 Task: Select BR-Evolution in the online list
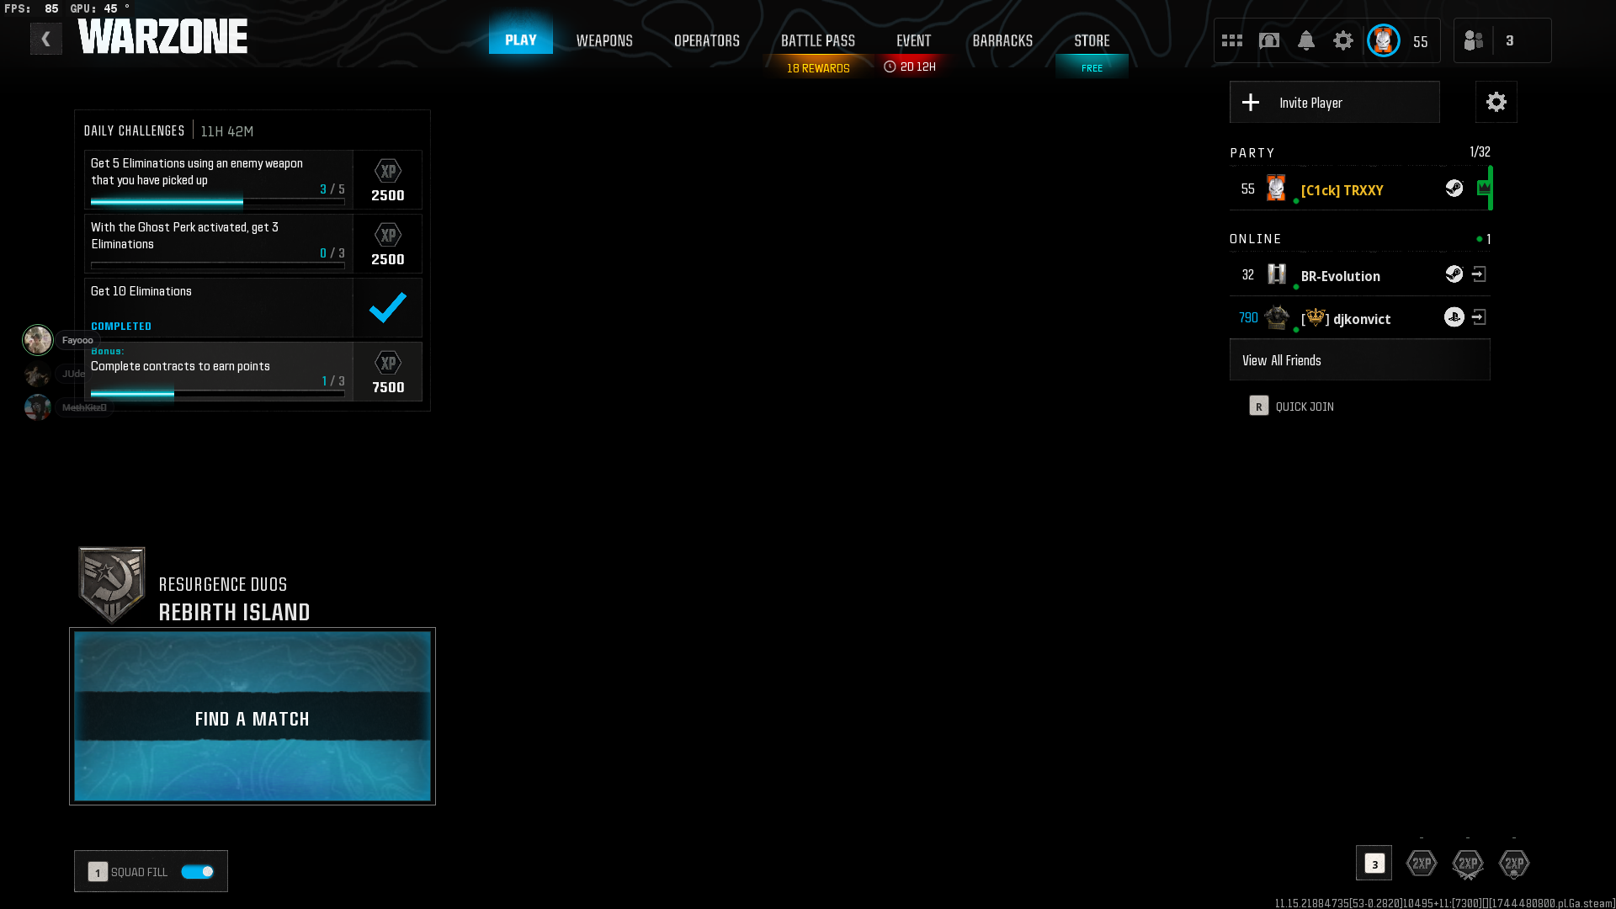click(1360, 274)
